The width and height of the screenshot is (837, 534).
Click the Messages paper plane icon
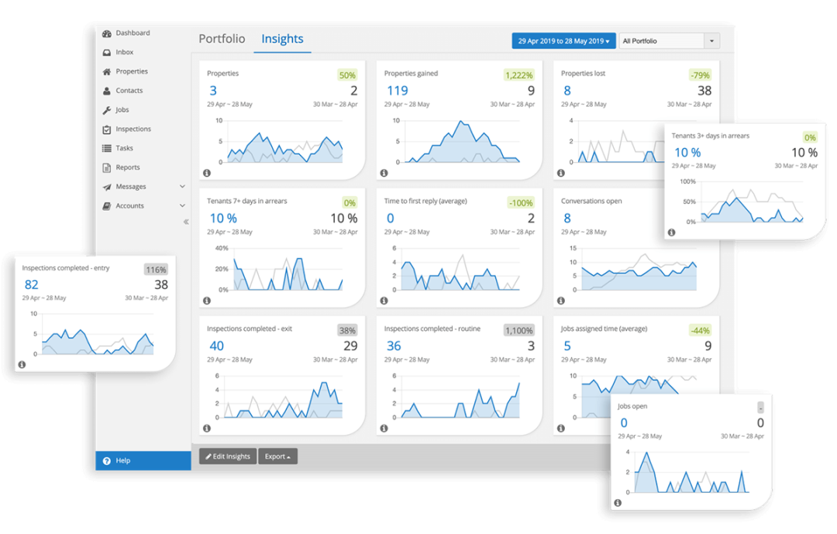coord(107,187)
